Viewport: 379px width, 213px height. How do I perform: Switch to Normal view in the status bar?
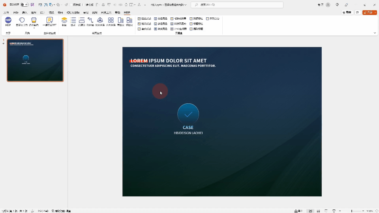310,211
